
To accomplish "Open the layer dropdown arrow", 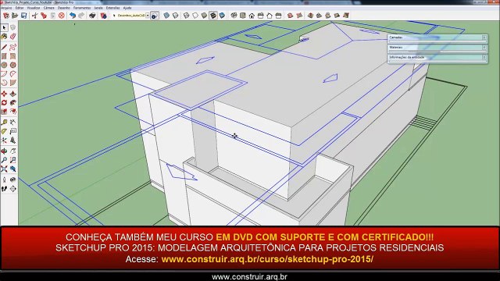I will click(x=148, y=16).
